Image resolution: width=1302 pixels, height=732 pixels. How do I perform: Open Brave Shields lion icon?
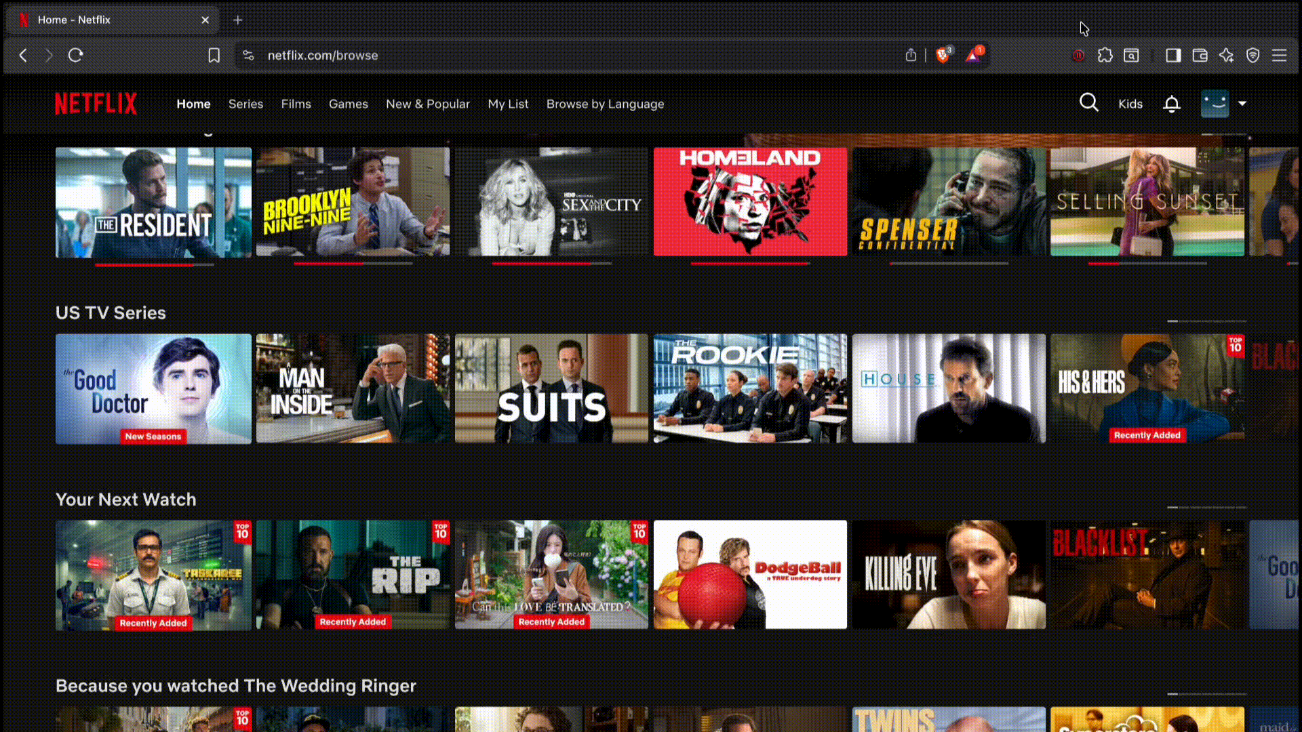(943, 55)
